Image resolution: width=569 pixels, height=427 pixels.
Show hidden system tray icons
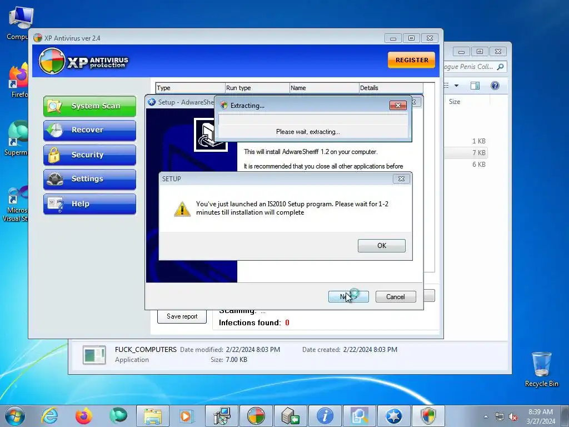coord(486,416)
